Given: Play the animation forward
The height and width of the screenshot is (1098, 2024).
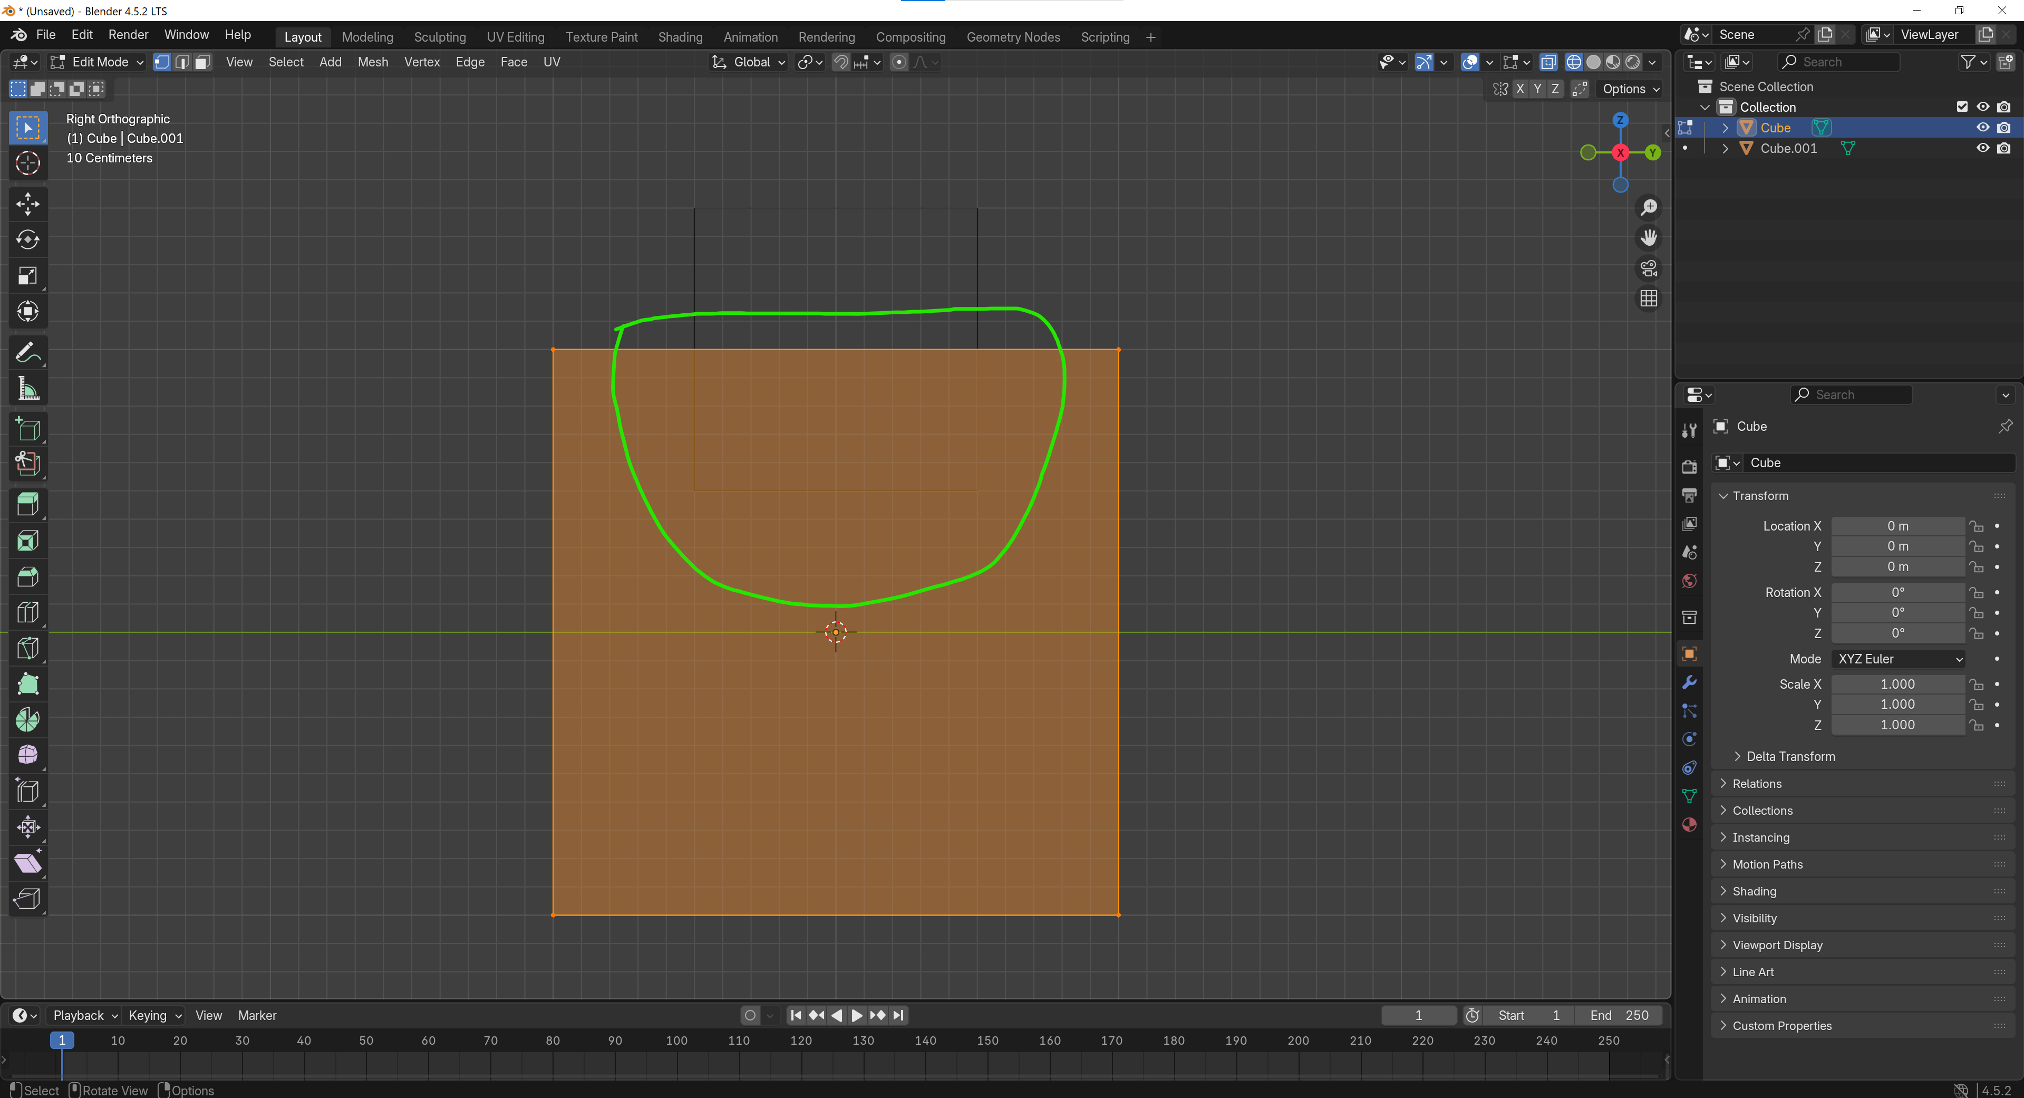Looking at the screenshot, I should click(x=857, y=1016).
